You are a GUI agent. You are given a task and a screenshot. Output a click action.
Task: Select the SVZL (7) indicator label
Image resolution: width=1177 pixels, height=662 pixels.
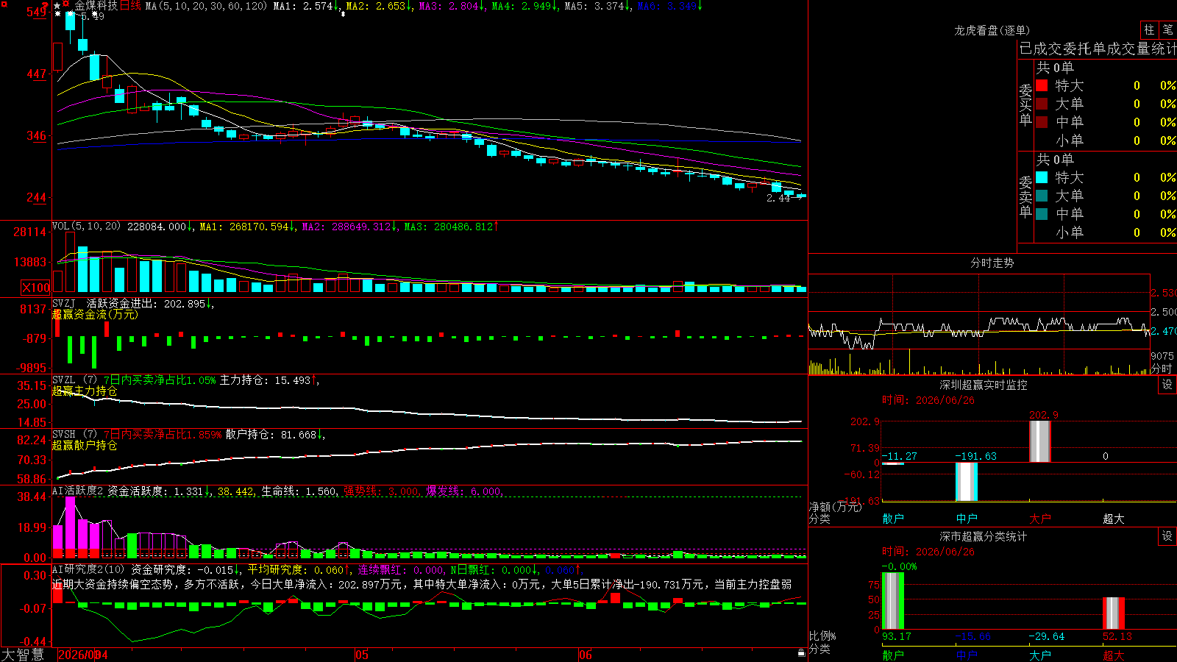click(74, 380)
